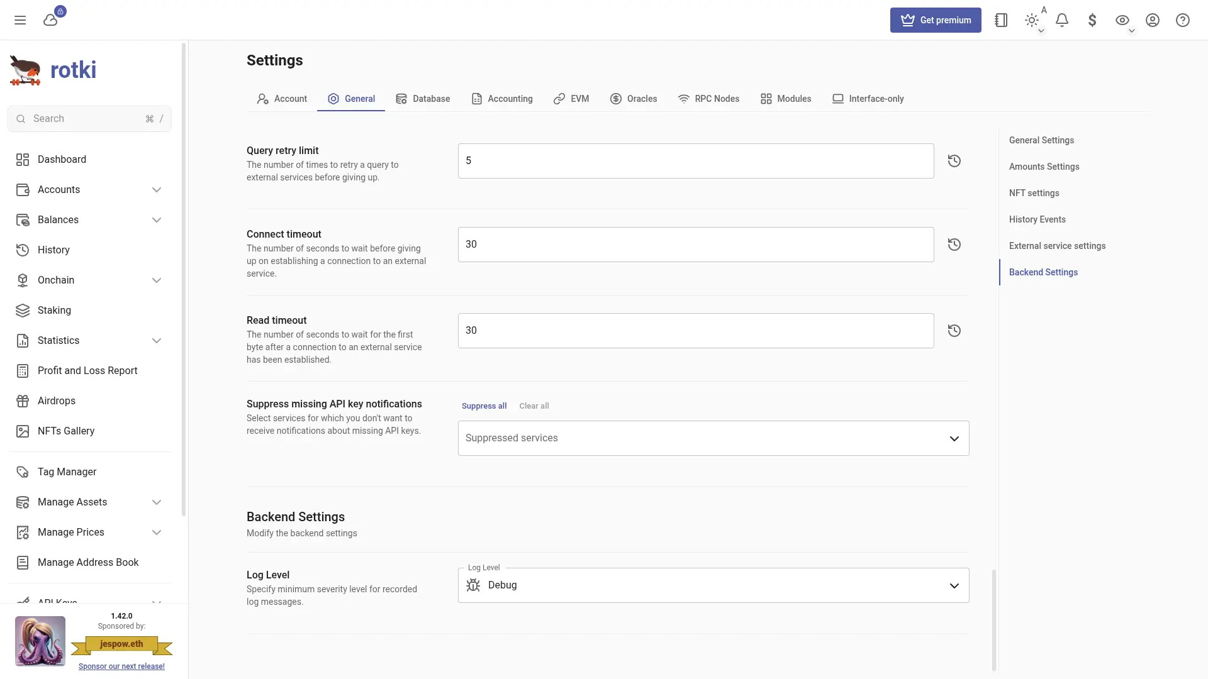
Task: Open the user account icon
Action: pos(1153,20)
